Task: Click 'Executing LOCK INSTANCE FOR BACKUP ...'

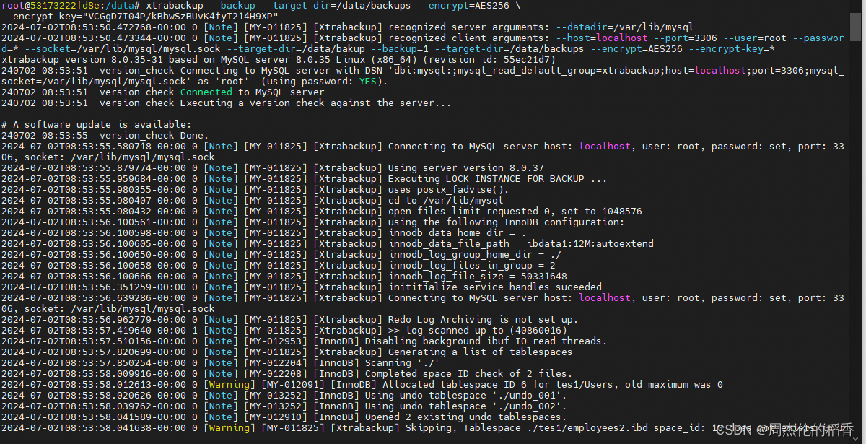Action: (498, 178)
